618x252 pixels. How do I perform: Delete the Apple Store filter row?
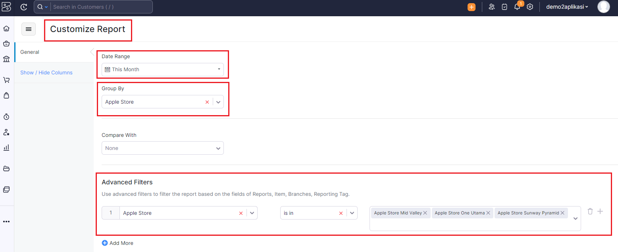tap(590, 211)
